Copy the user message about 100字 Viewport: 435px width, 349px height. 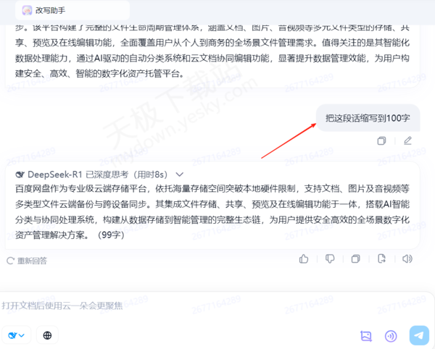381,140
